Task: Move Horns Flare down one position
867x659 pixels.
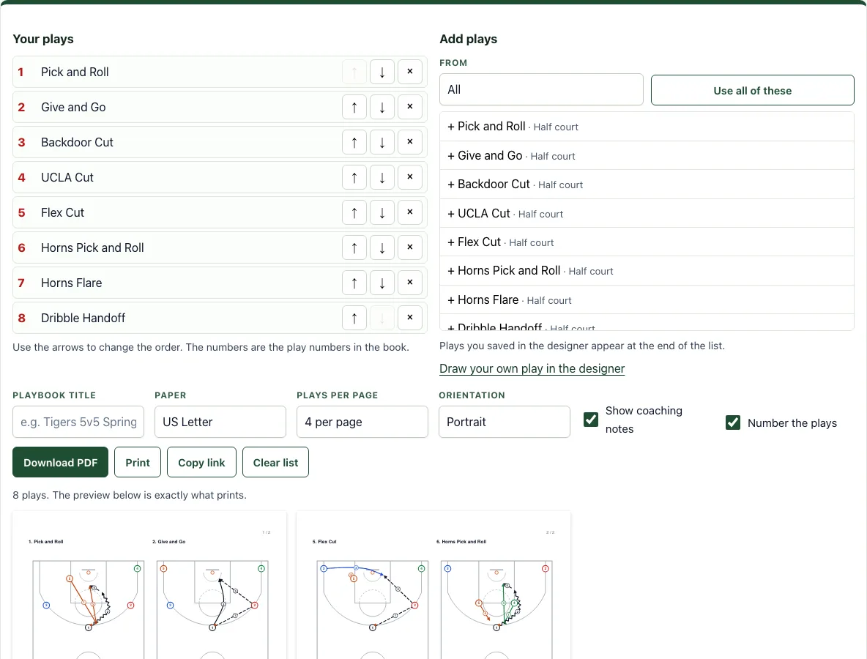Action: [x=382, y=283]
